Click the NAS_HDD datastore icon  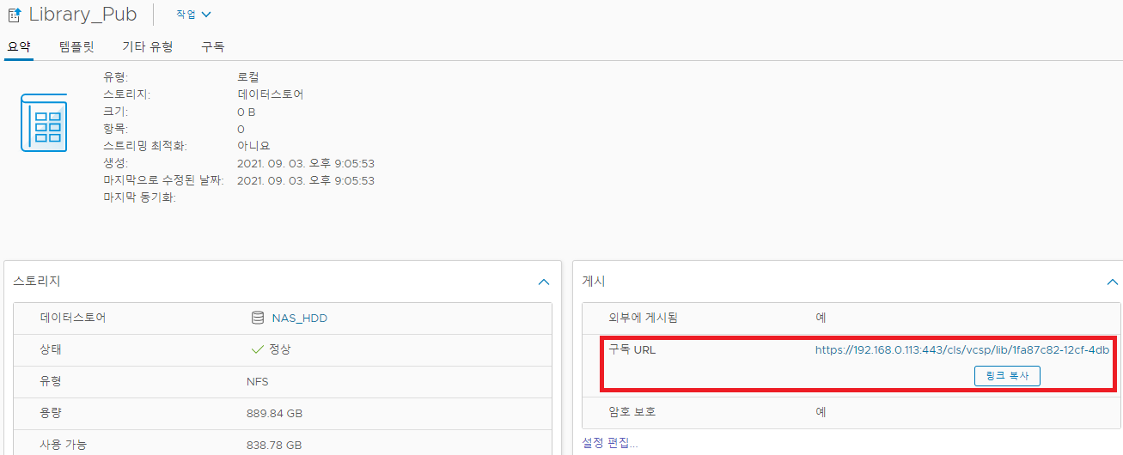pyautogui.click(x=257, y=318)
